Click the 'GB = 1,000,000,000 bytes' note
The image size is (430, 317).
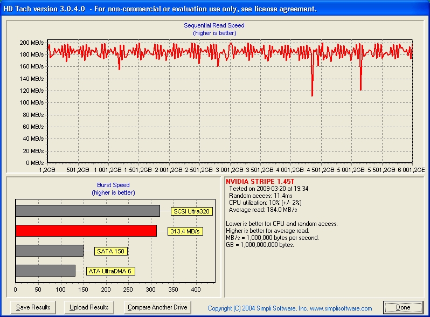pyautogui.click(x=260, y=245)
